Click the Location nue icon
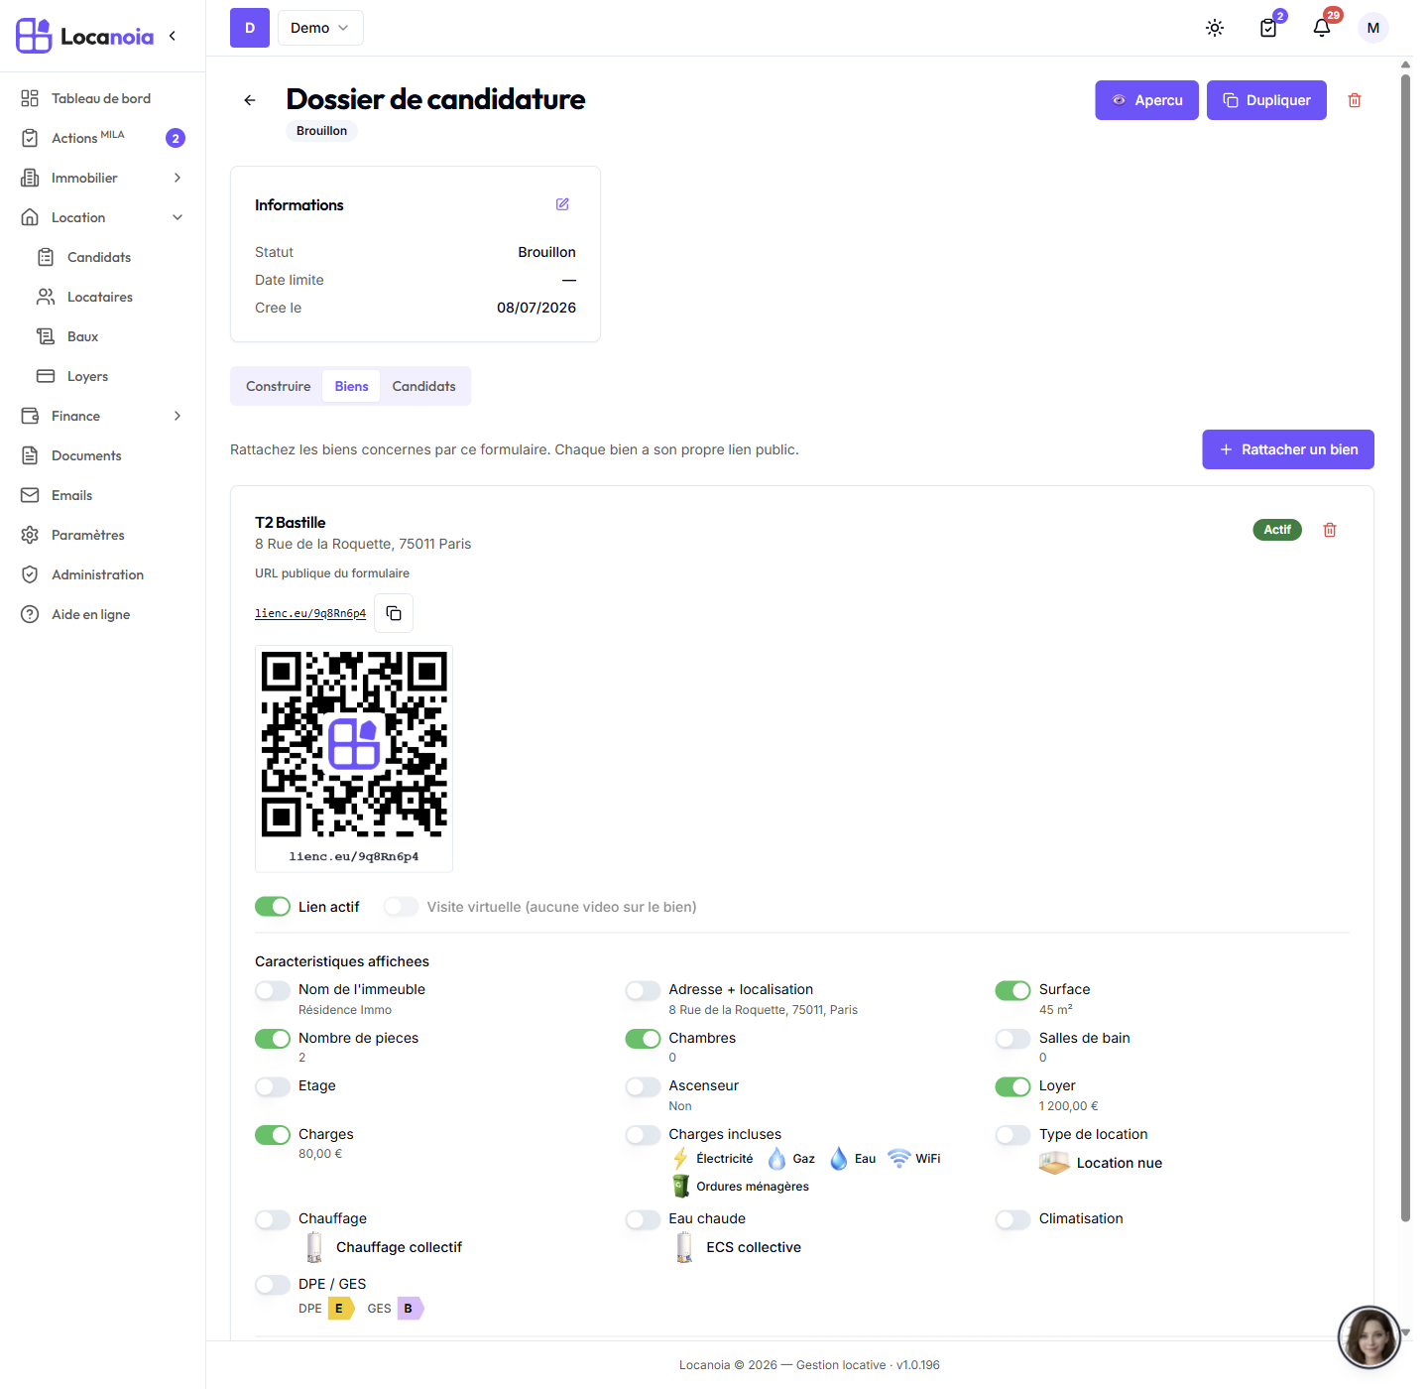The image size is (1428, 1389). pyautogui.click(x=1054, y=1163)
